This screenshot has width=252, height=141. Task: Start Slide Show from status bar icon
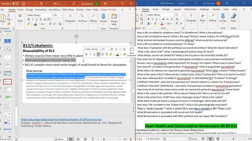click(x=93, y=139)
